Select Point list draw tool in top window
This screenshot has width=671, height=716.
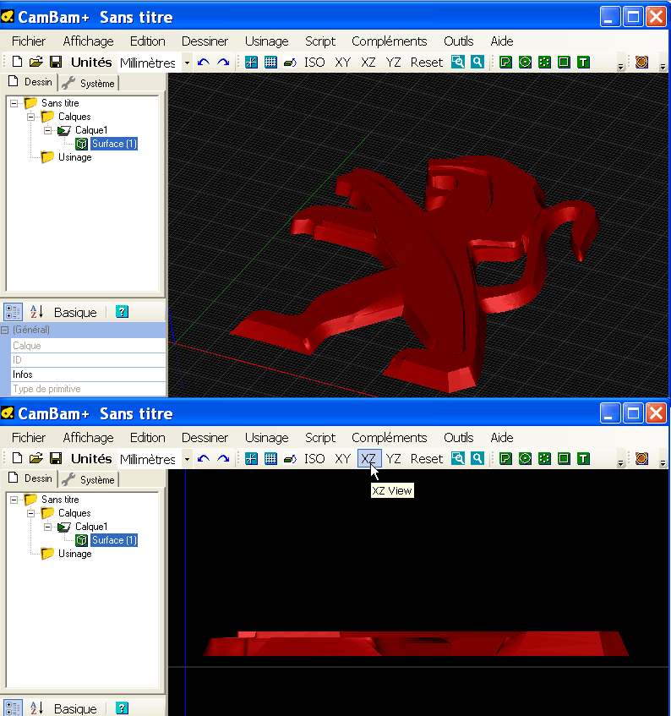click(544, 62)
